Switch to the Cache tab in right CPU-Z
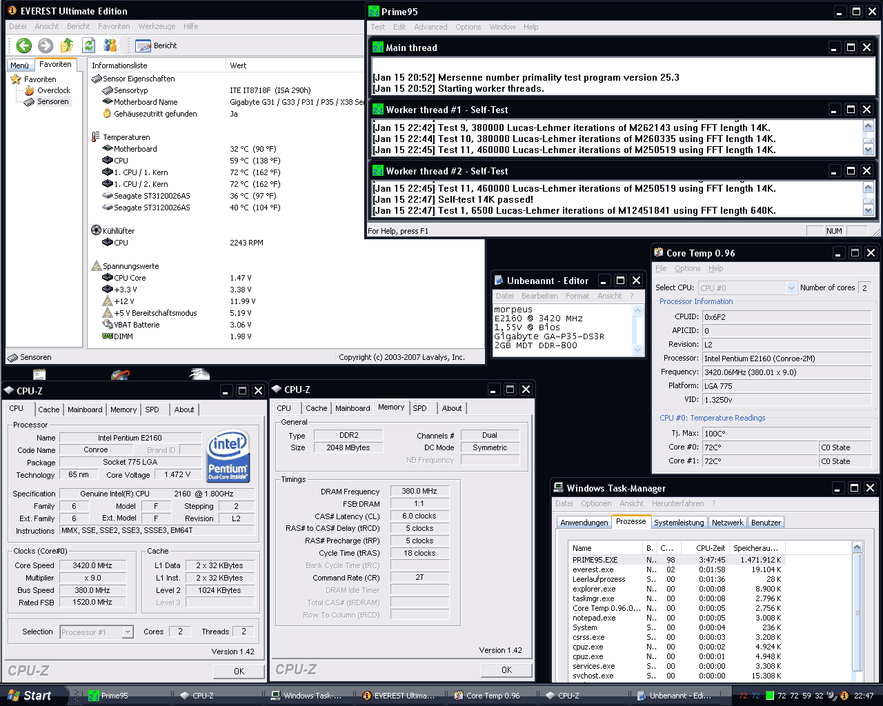 tap(317, 408)
